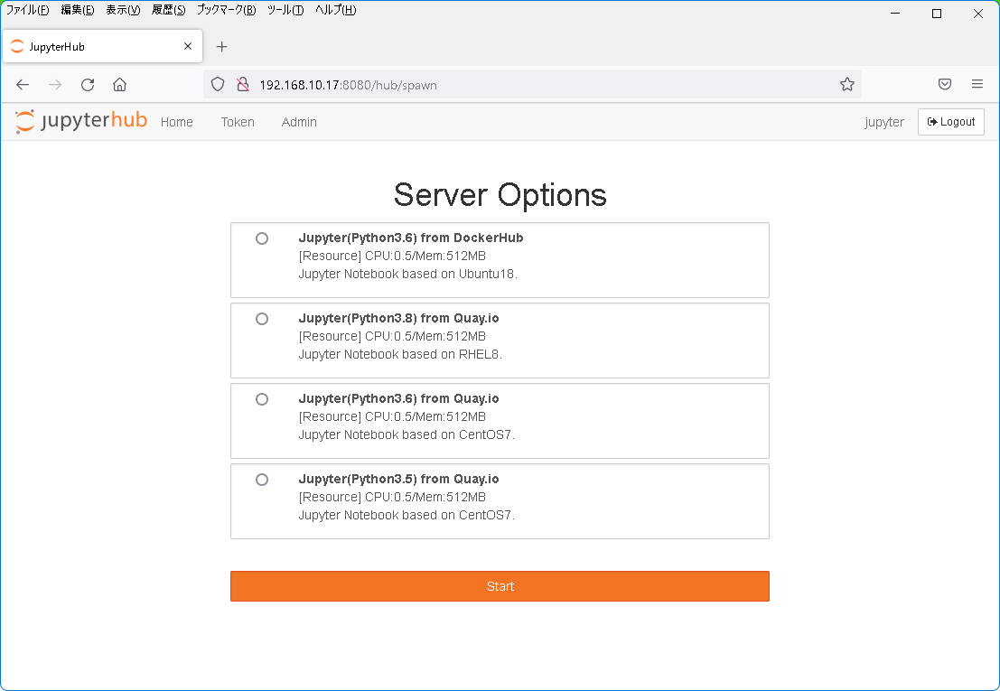
Task: Switch to the JupyterHub browser tab
Action: tap(102, 47)
